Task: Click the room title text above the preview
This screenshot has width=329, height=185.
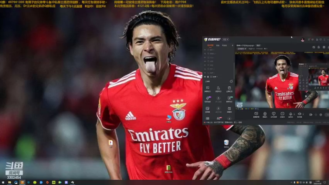Action: click(x=245, y=46)
